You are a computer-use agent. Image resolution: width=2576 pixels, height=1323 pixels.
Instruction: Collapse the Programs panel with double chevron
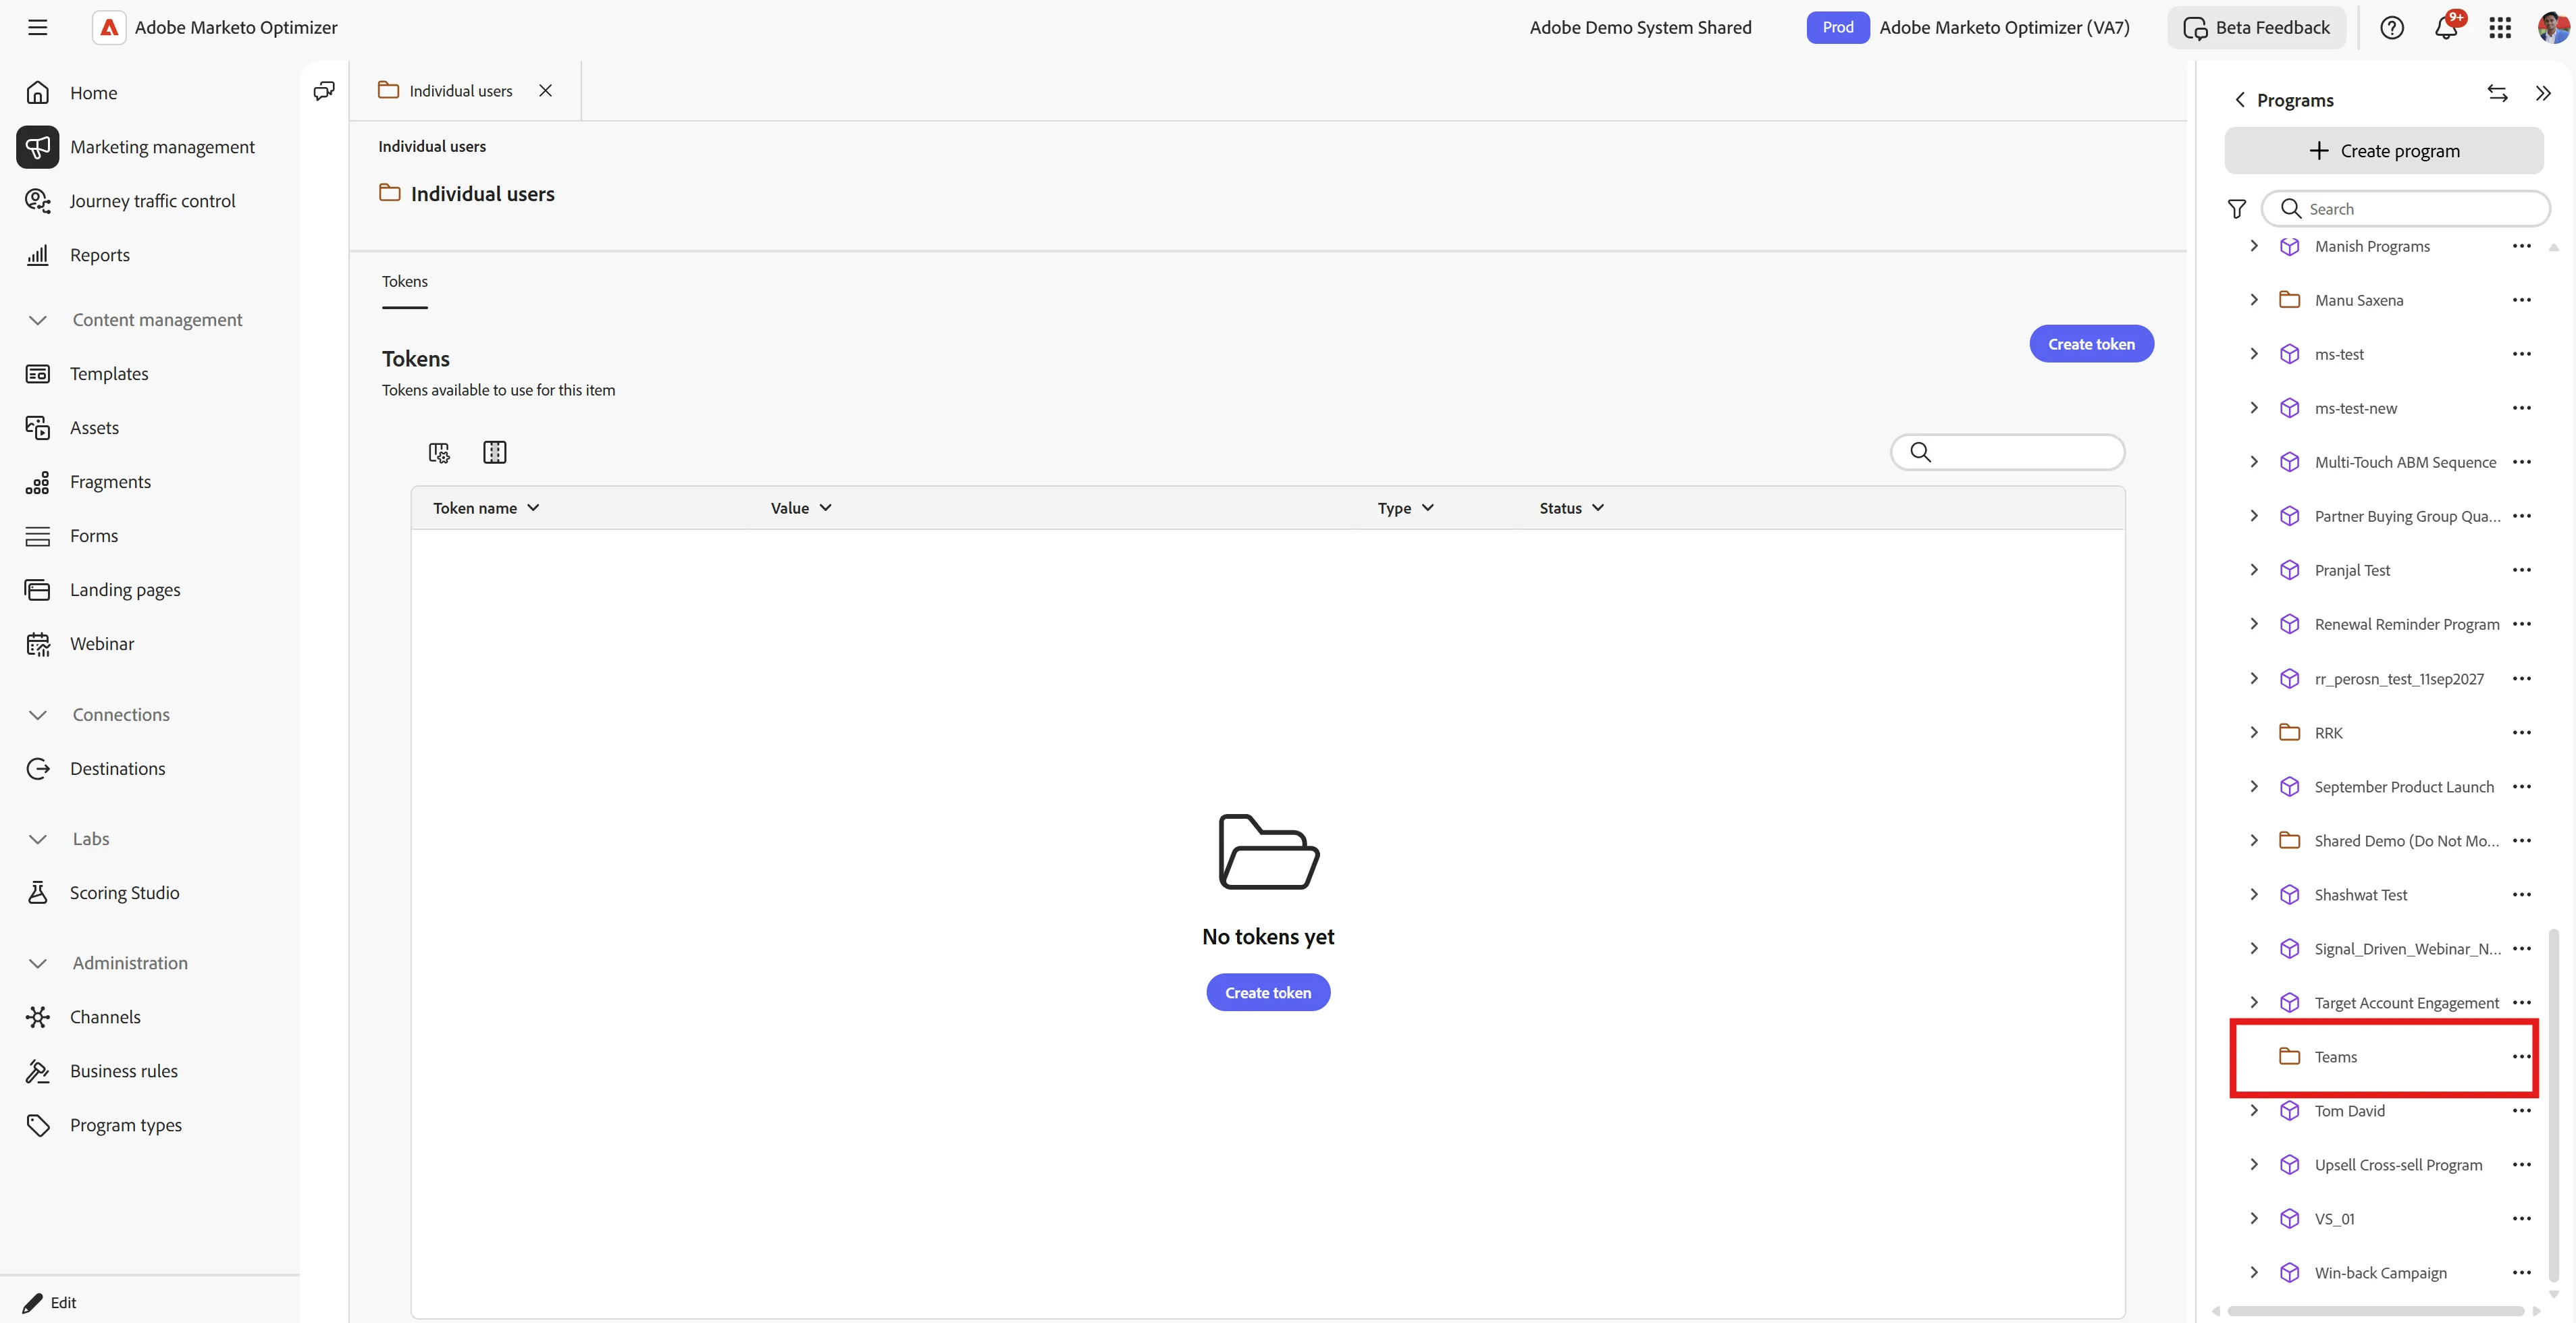coord(2543,93)
